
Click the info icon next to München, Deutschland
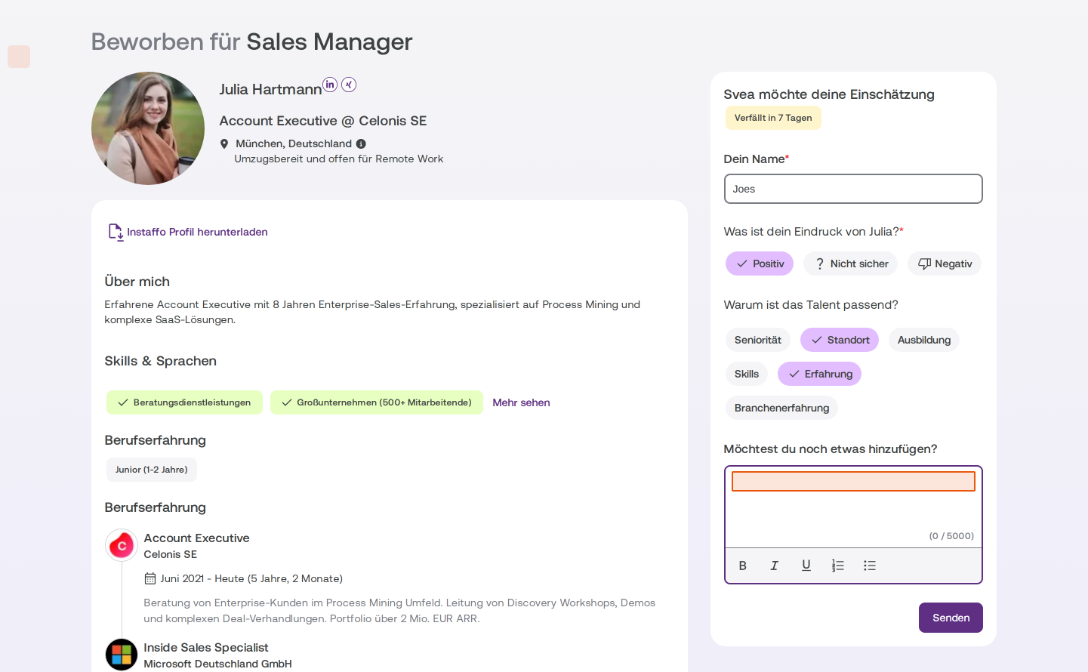pyautogui.click(x=361, y=144)
